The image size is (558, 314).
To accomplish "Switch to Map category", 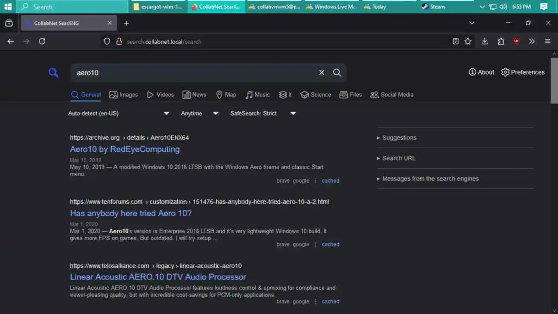I will coord(226,95).
